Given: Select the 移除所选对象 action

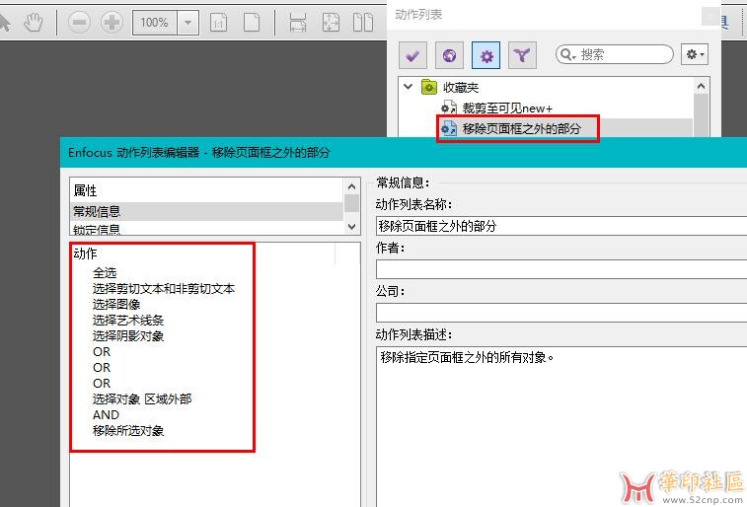Looking at the screenshot, I should tap(128, 430).
